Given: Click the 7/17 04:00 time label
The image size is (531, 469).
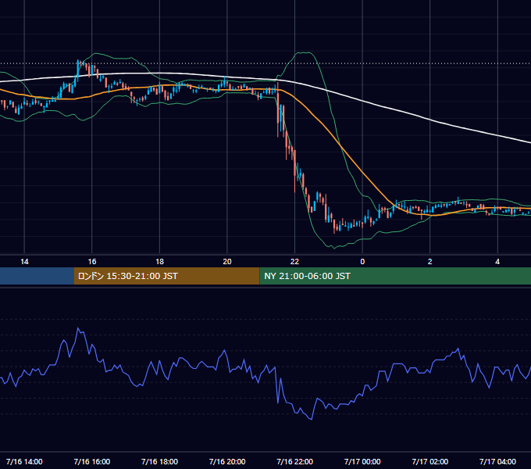Looking at the screenshot, I should click(497, 461).
